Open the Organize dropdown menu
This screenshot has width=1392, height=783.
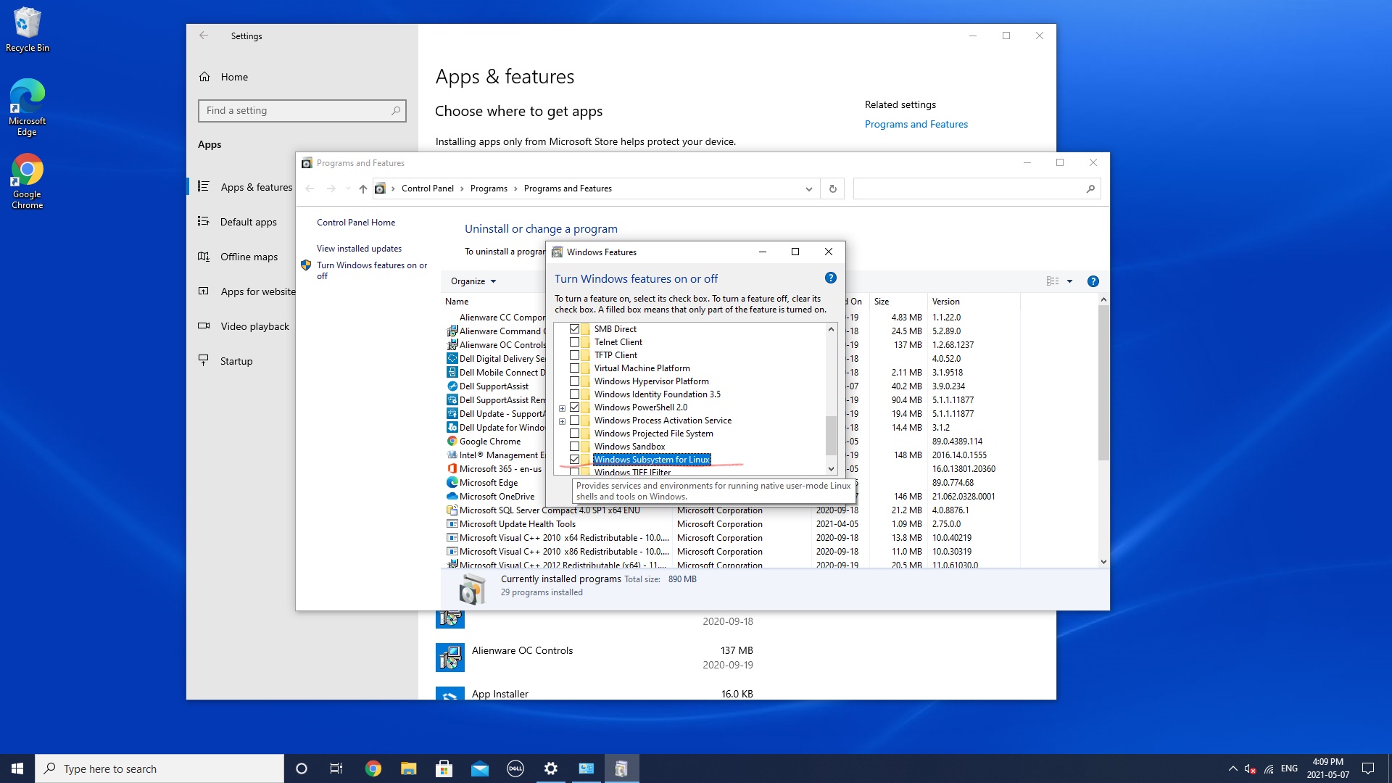[x=473, y=281]
